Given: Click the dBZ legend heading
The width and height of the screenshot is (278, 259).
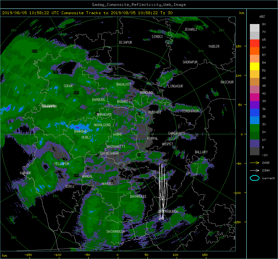Looking at the screenshot, I should 262,17.
